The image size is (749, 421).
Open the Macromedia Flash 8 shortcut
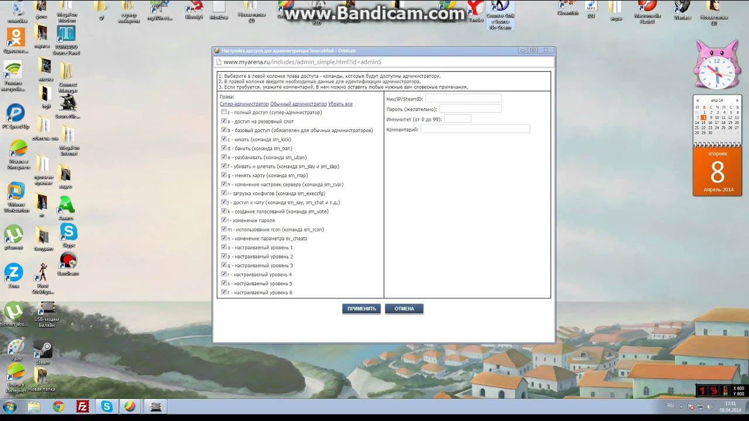coord(647,12)
